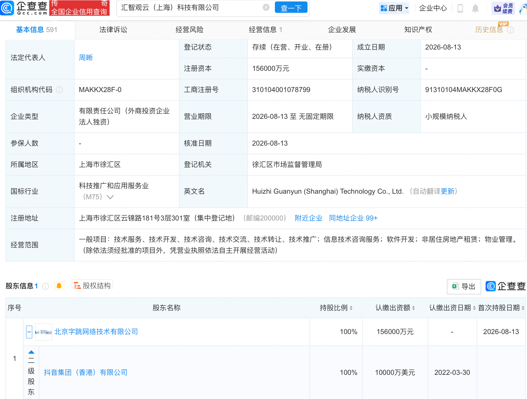Collapse the 二级股东 section arrow

(31, 352)
